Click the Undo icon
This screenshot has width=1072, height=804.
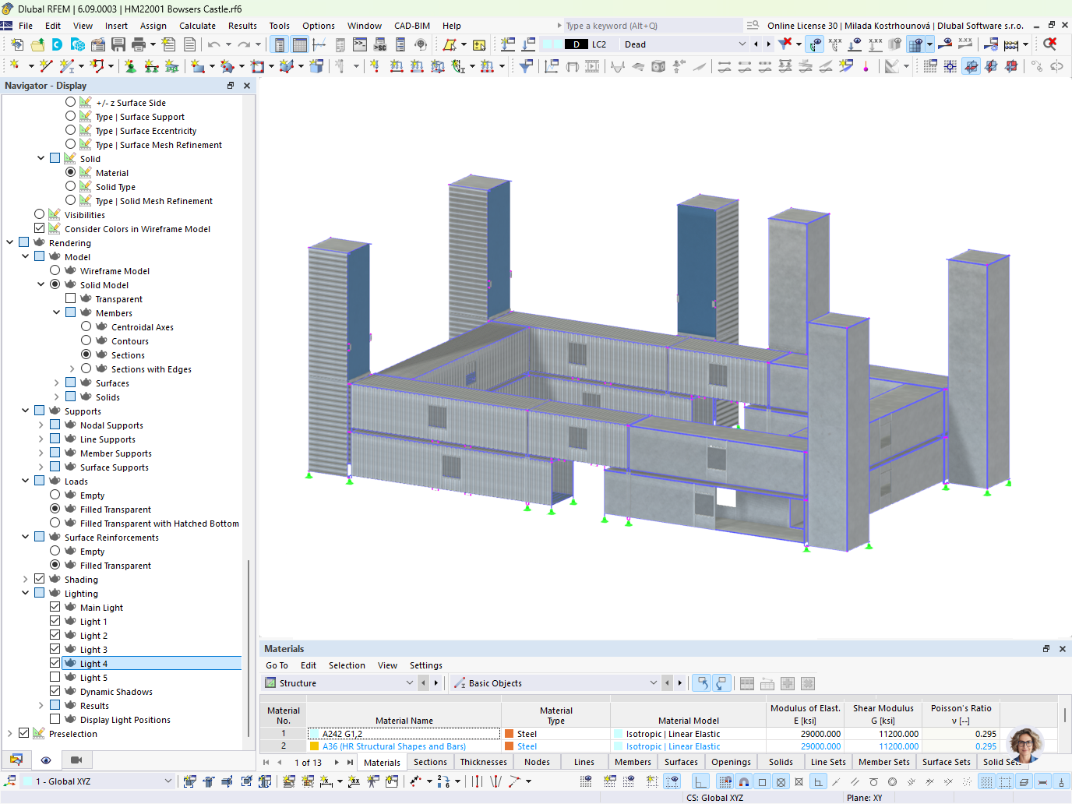215,44
